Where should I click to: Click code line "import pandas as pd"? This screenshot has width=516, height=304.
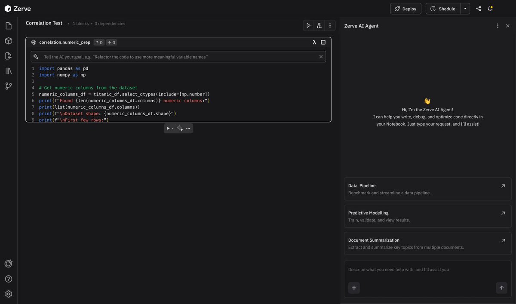(x=64, y=68)
